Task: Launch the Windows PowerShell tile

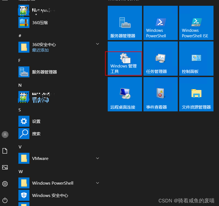Action: 160,23
